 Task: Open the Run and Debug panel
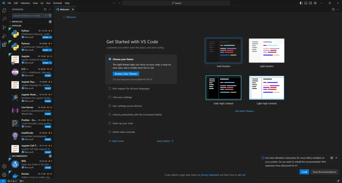click(x=4, y=36)
